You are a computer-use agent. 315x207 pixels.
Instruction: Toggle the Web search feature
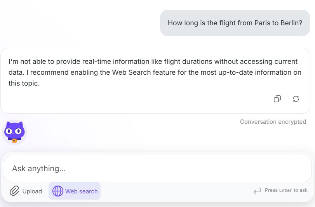pos(75,191)
